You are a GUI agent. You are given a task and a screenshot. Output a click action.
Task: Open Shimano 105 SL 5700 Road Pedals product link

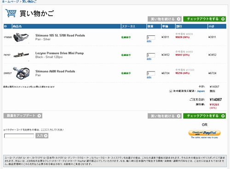click(60, 35)
